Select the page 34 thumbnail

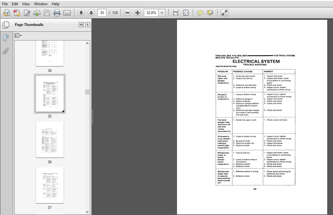click(x=50, y=53)
